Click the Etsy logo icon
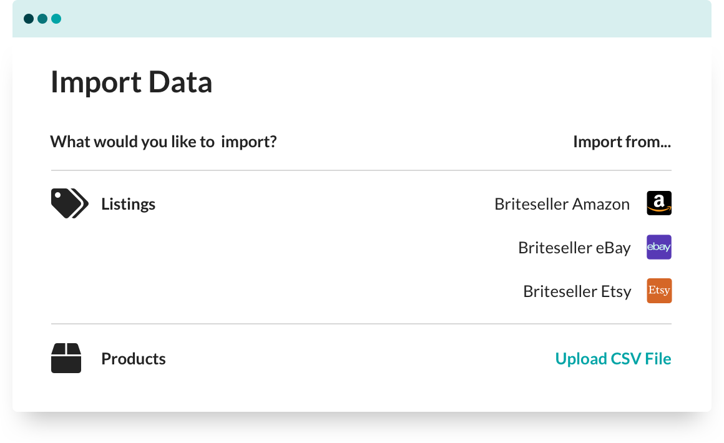 (659, 291)
